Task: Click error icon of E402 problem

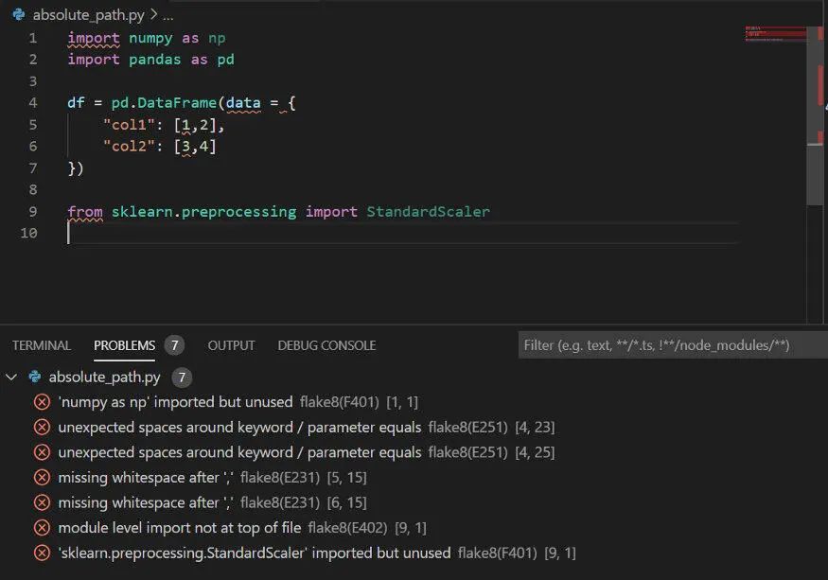Action: click(42, 528)
